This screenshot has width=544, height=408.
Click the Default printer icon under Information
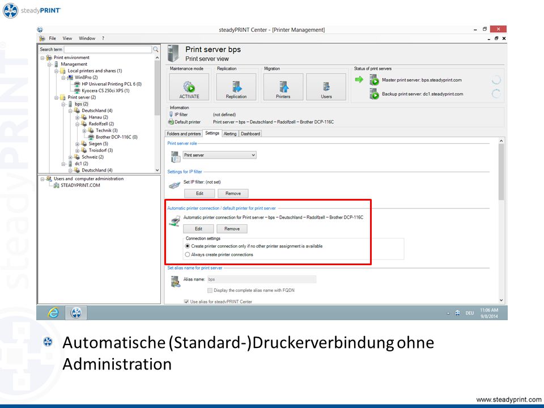point(171,122)
